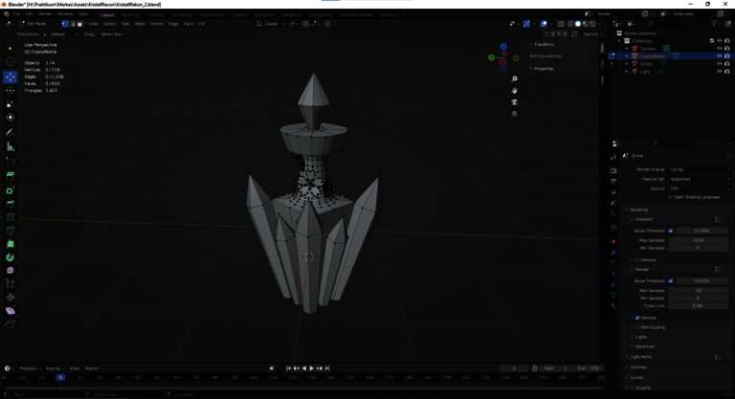This screenshot has height=399, width=735.
Task: Jump to the timeline end frame
Action: (327, 368)
